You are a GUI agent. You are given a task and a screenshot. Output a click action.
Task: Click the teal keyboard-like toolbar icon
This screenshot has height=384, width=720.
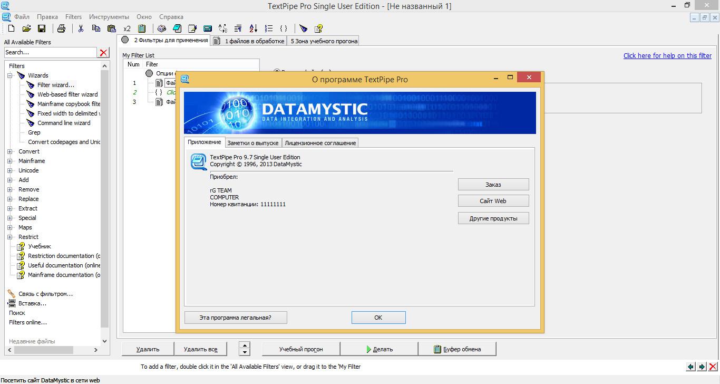tap(208, 28)
